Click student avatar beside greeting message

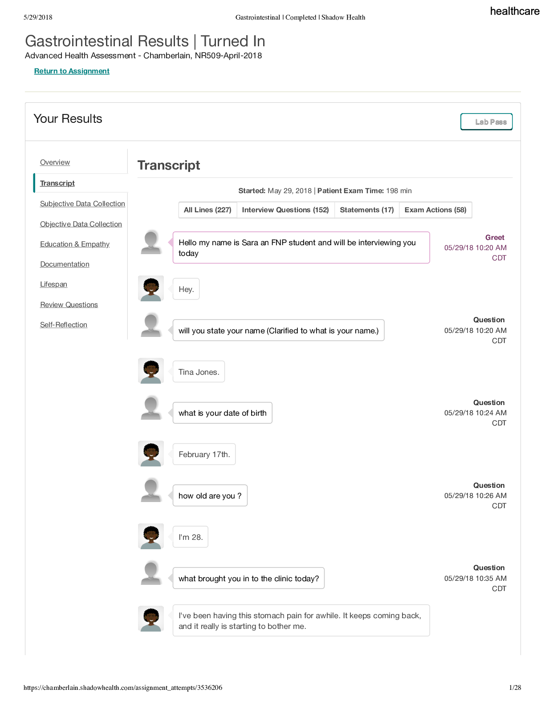click(x=151, y=242)
